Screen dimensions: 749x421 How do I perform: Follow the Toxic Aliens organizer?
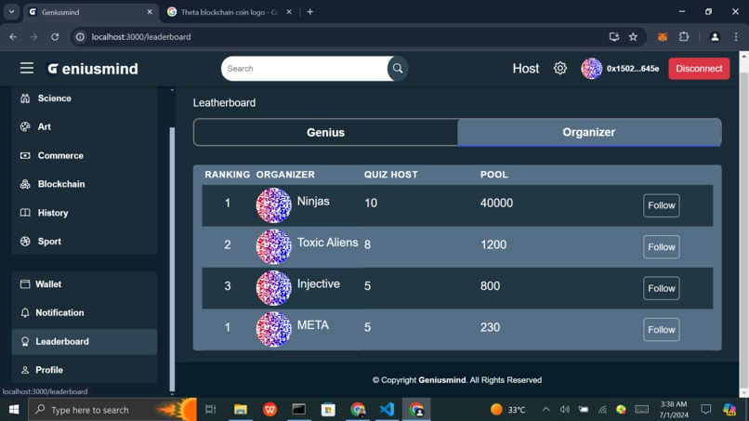tap(661, 247)
